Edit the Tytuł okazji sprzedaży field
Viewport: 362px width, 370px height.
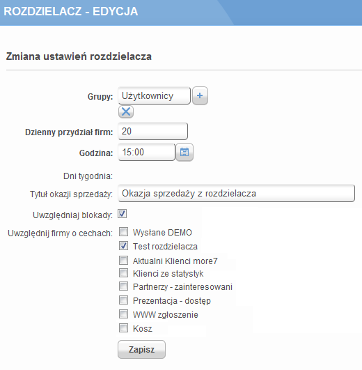(x=237, y=193)
